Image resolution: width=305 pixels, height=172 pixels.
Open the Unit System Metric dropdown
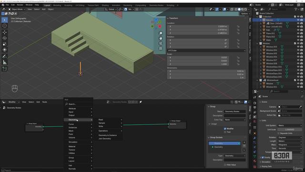pyautogui.click(x=290, y=125)
